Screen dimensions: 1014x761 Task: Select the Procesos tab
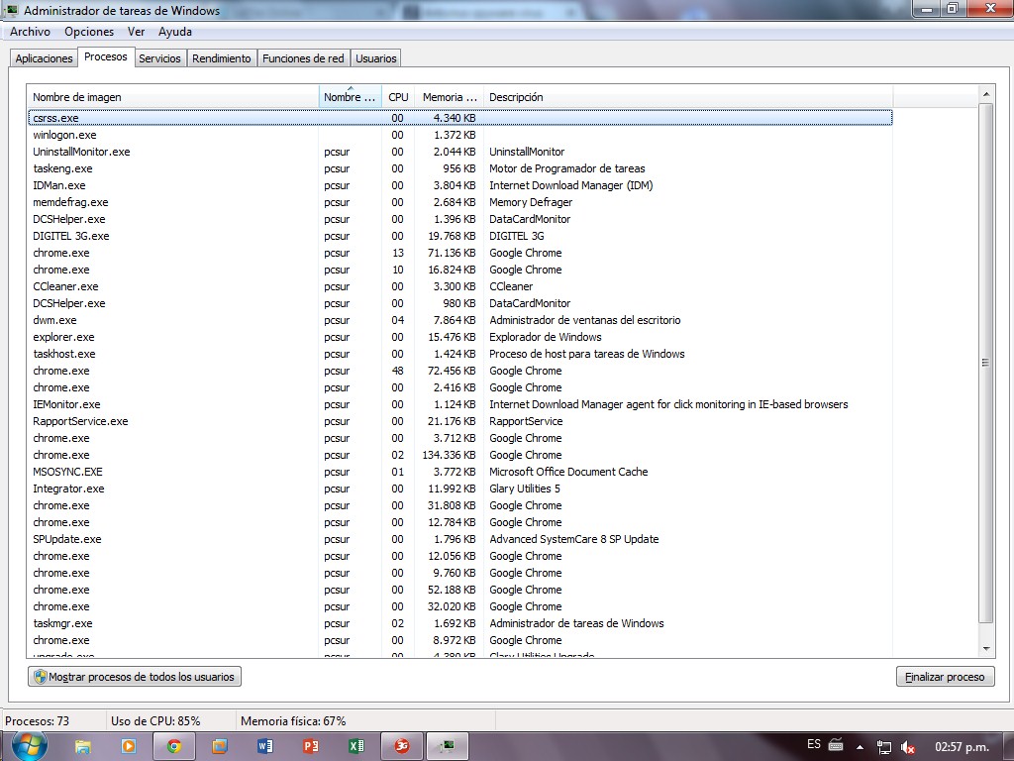pyautogui.click(x=106, y=56)
